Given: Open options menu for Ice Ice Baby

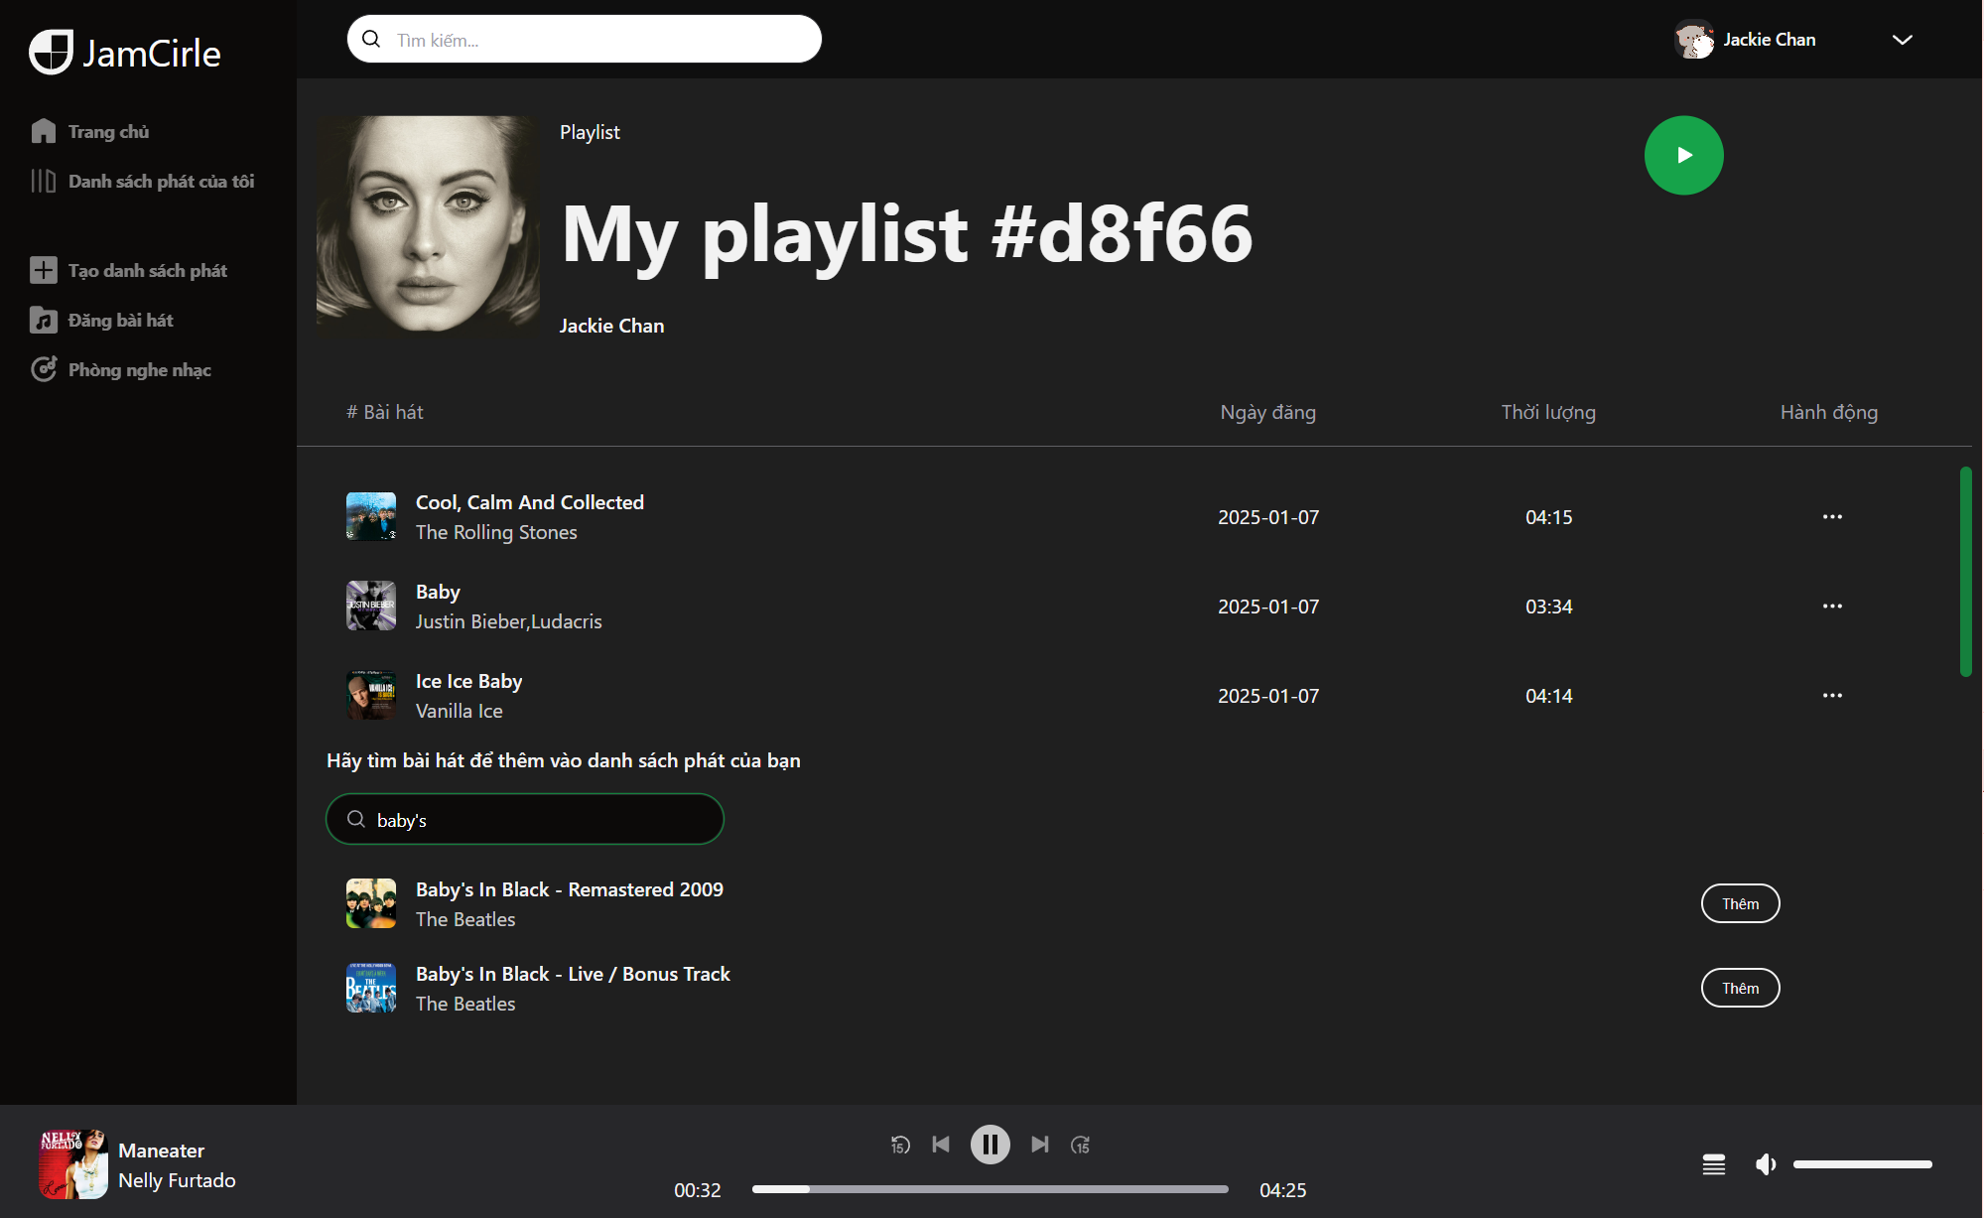Looking at the screenshot, I should pos(1831,695).
